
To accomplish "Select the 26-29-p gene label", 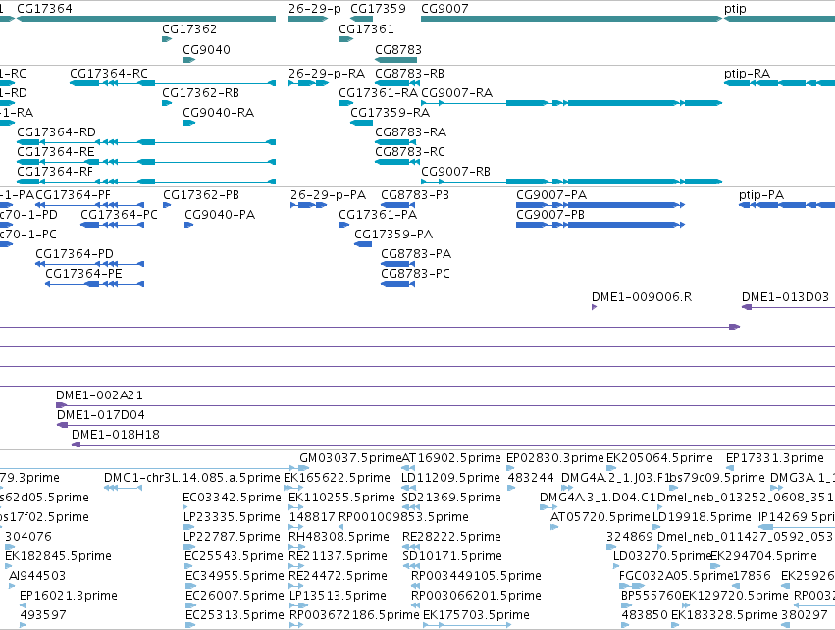I will (x=315, y=9).
